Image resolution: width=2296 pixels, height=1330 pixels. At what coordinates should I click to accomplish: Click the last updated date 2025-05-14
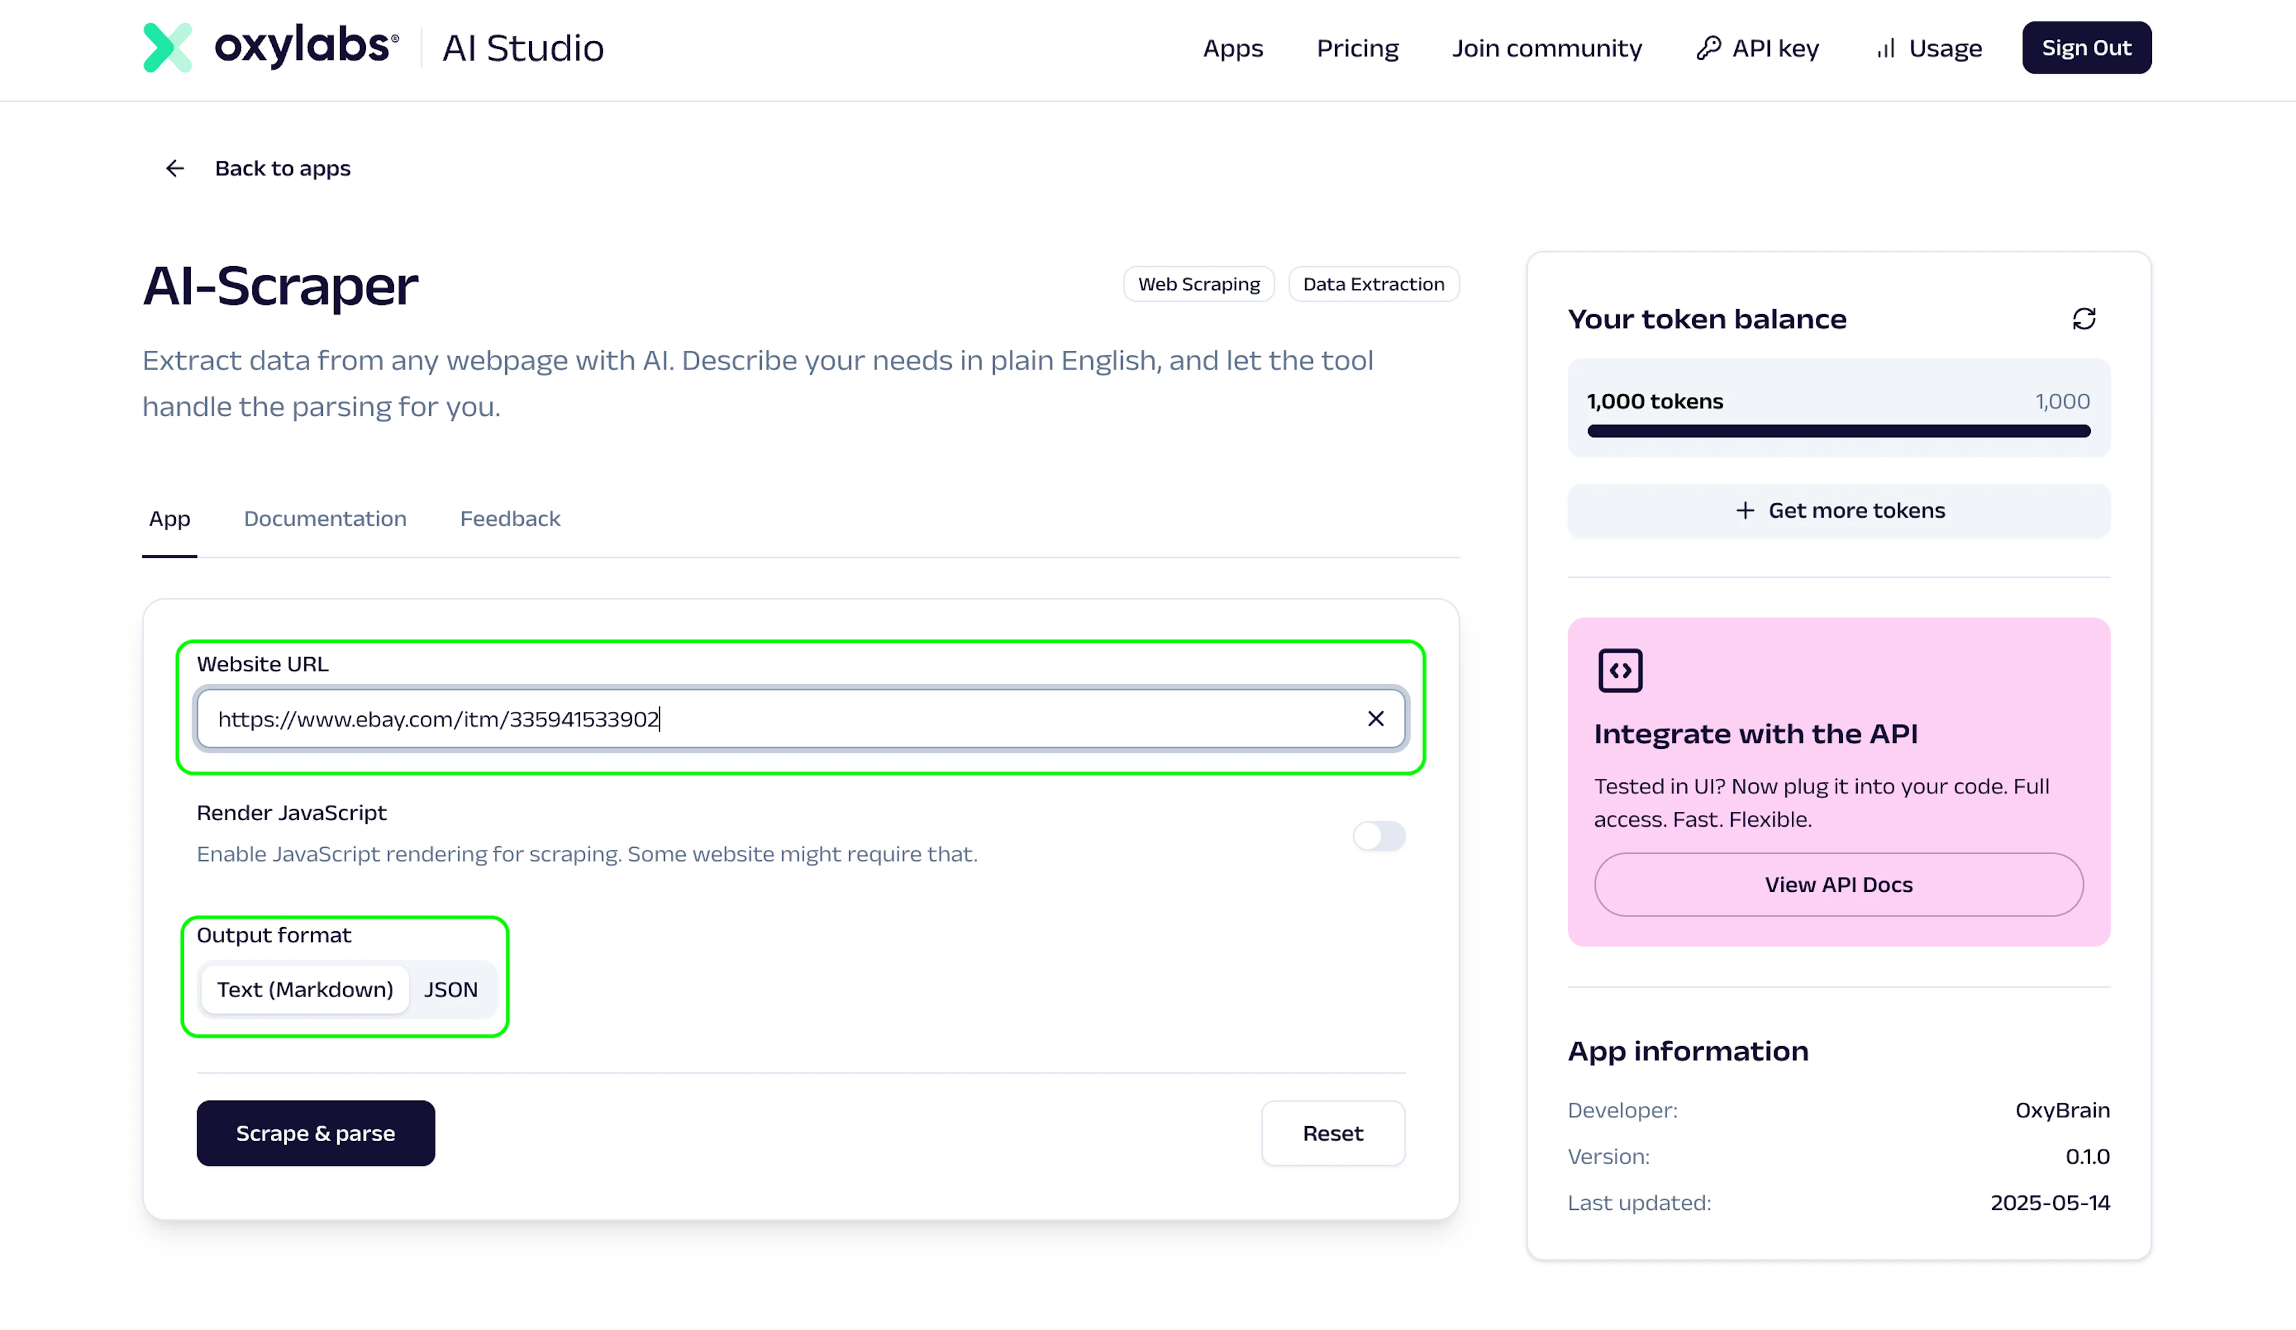click(2050, 1203)
